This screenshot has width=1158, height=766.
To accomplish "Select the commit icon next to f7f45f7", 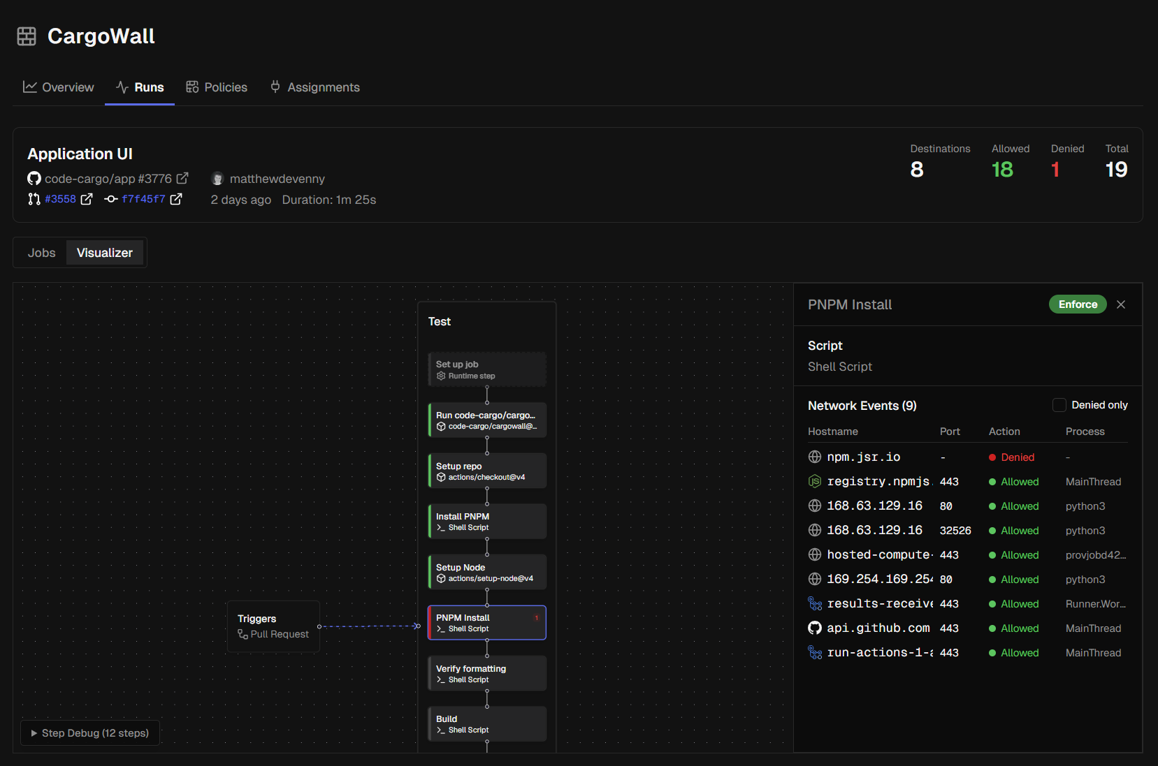I will (110, 199).
